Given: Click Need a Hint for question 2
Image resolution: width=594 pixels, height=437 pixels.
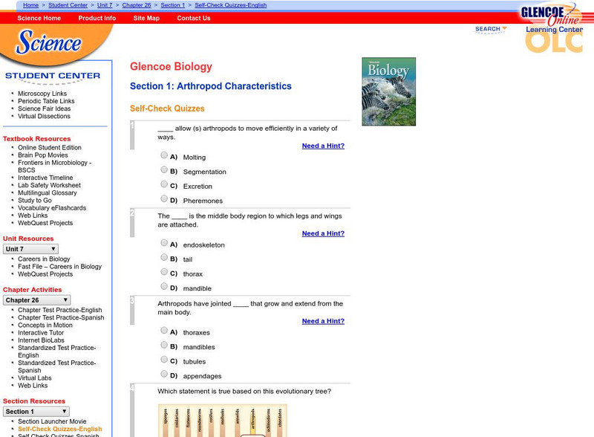Looking at the screenshot, I should [x=324, y=233].
